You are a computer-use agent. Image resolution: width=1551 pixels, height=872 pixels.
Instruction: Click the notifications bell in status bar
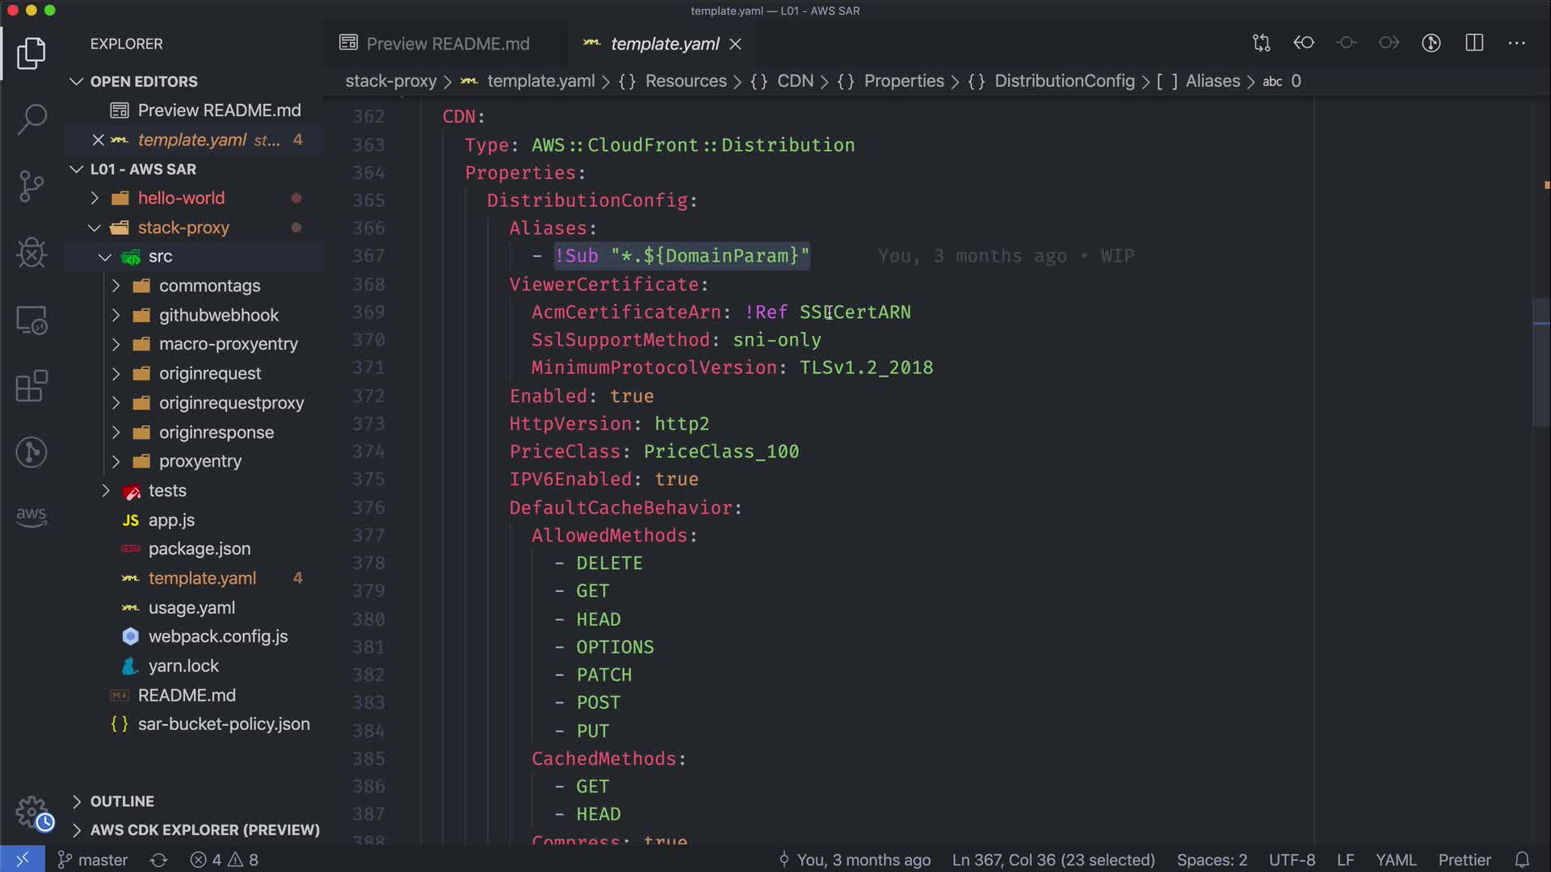point(1522,860)
